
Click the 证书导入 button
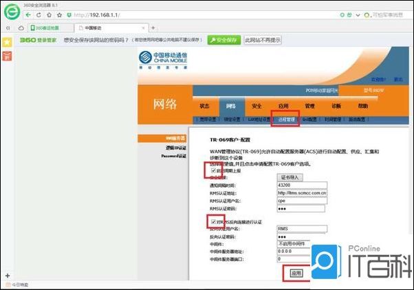point(290,177)
